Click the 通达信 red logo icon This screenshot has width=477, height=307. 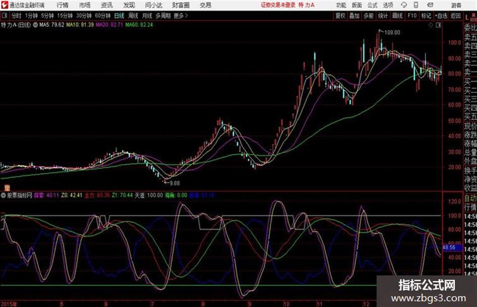4,5
